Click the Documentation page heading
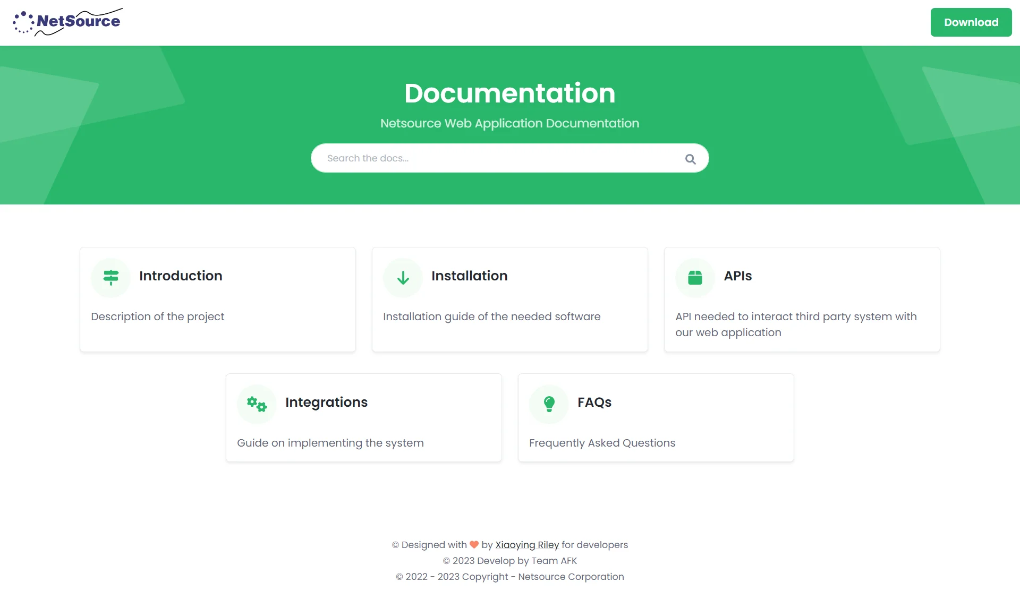The width and height of the screenshot is (1020, 616). pos(509,93)
